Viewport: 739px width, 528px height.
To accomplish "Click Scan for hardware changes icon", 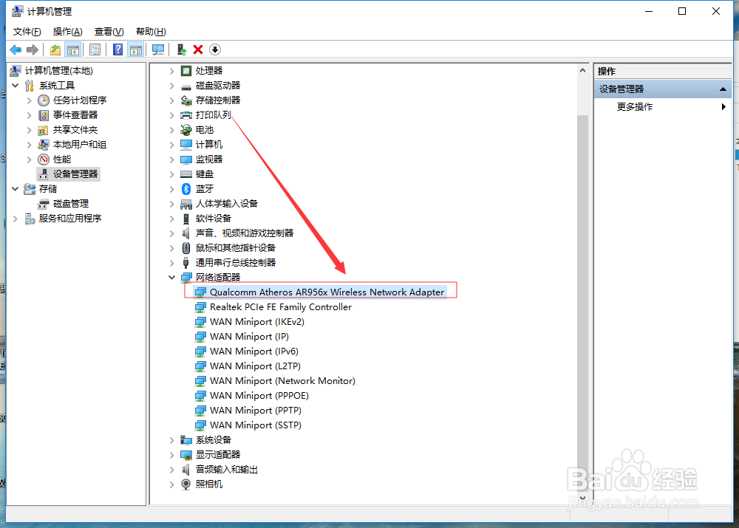I will click(158, 49).
